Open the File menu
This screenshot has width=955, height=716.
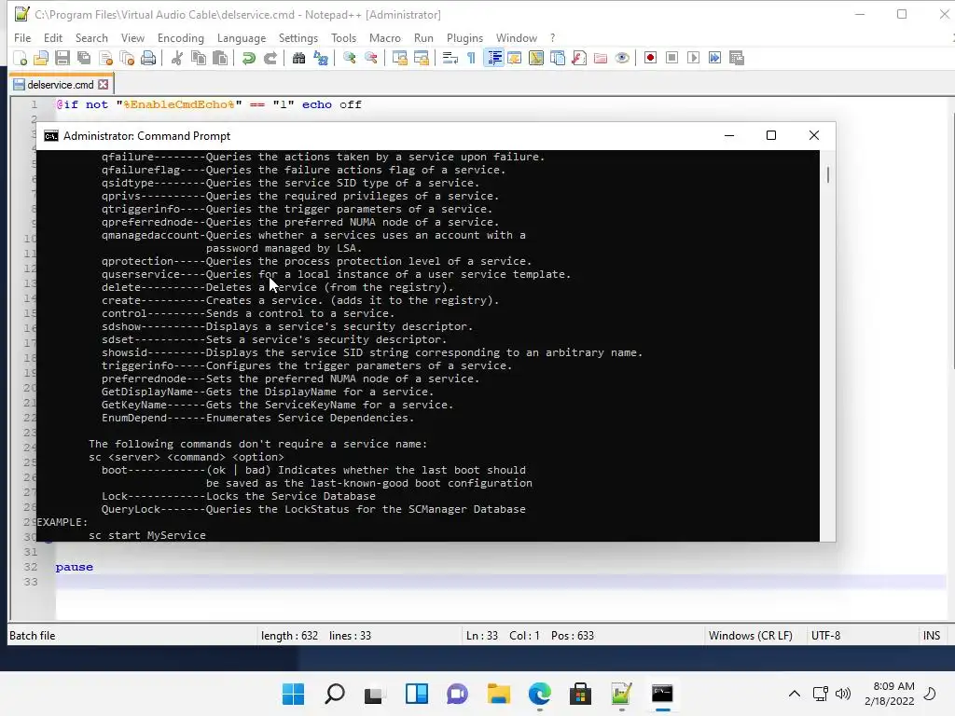point(22,37)
